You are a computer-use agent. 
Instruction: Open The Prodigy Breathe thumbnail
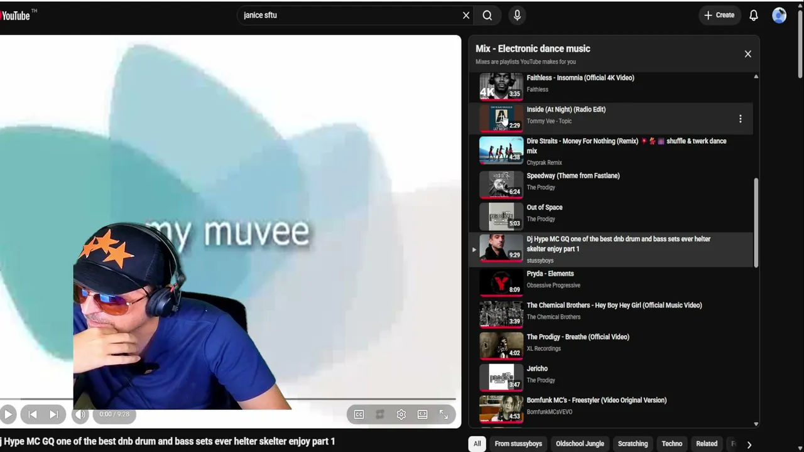click(x=501, y=345)
